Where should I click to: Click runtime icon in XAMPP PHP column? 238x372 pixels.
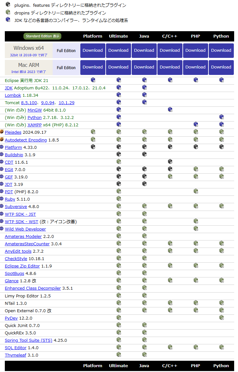[196, 124]
